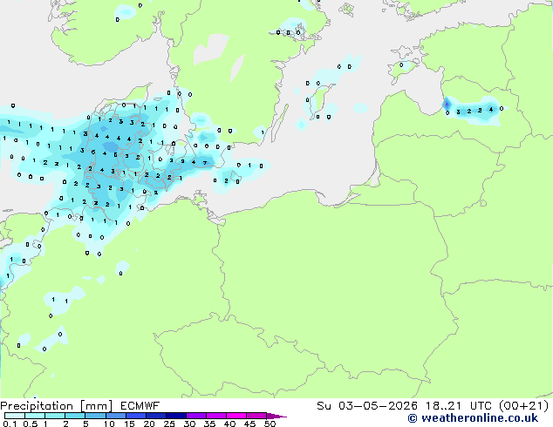This screenshot has height=427, width=553.
Task: Click the 40–45 mm magenta legend box
Action: (x=236, y=416)
